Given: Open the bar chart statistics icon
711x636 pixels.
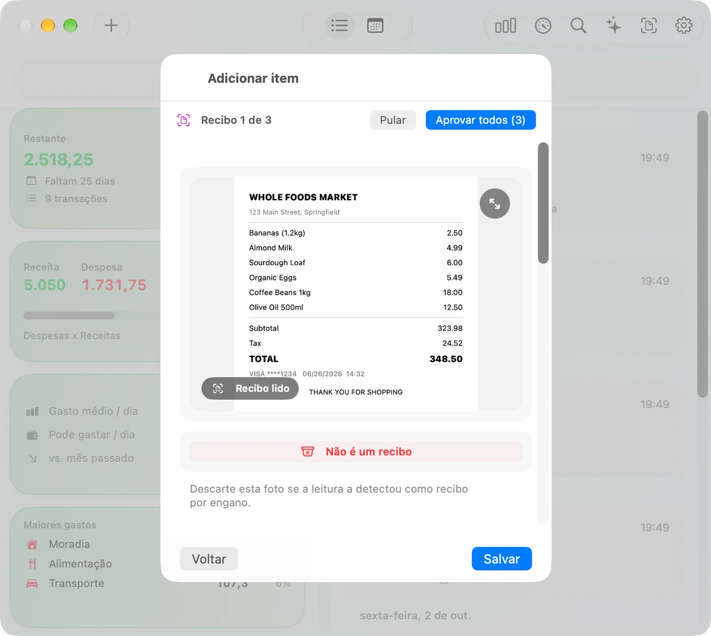Looking at the screenshot, I should click(x=505, y=25).
